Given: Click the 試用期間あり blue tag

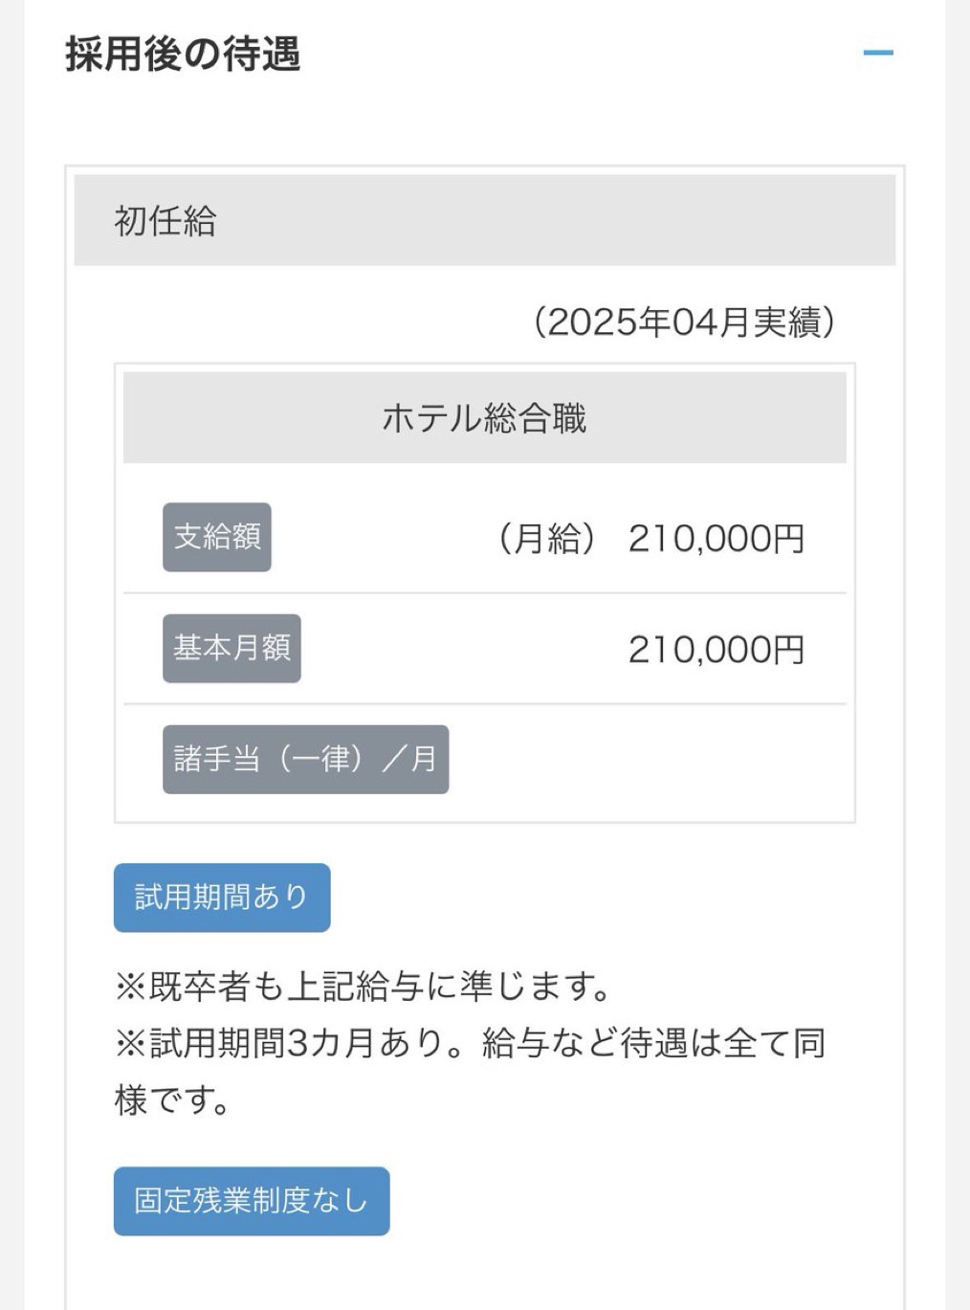Looking at the screenshot, I should tap(222, 898).
